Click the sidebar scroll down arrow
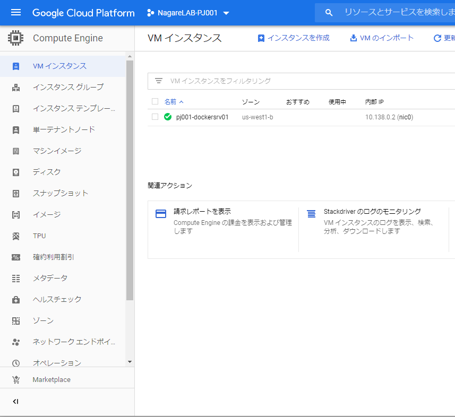The height and width of the screenshot is (417, 455). click(130, 362)
